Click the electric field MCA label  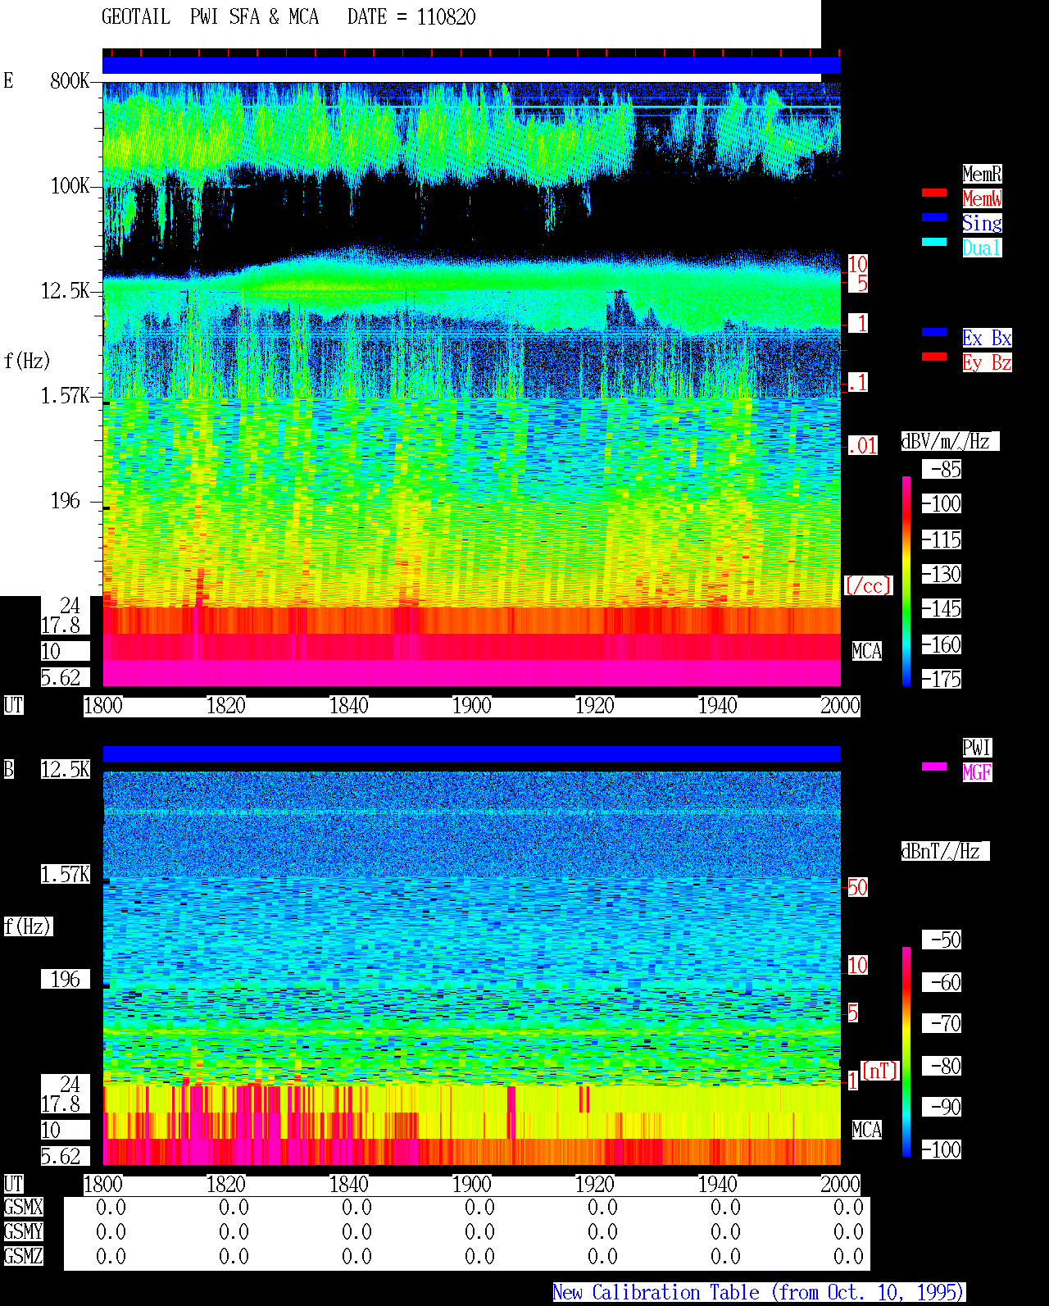point(867,652)
